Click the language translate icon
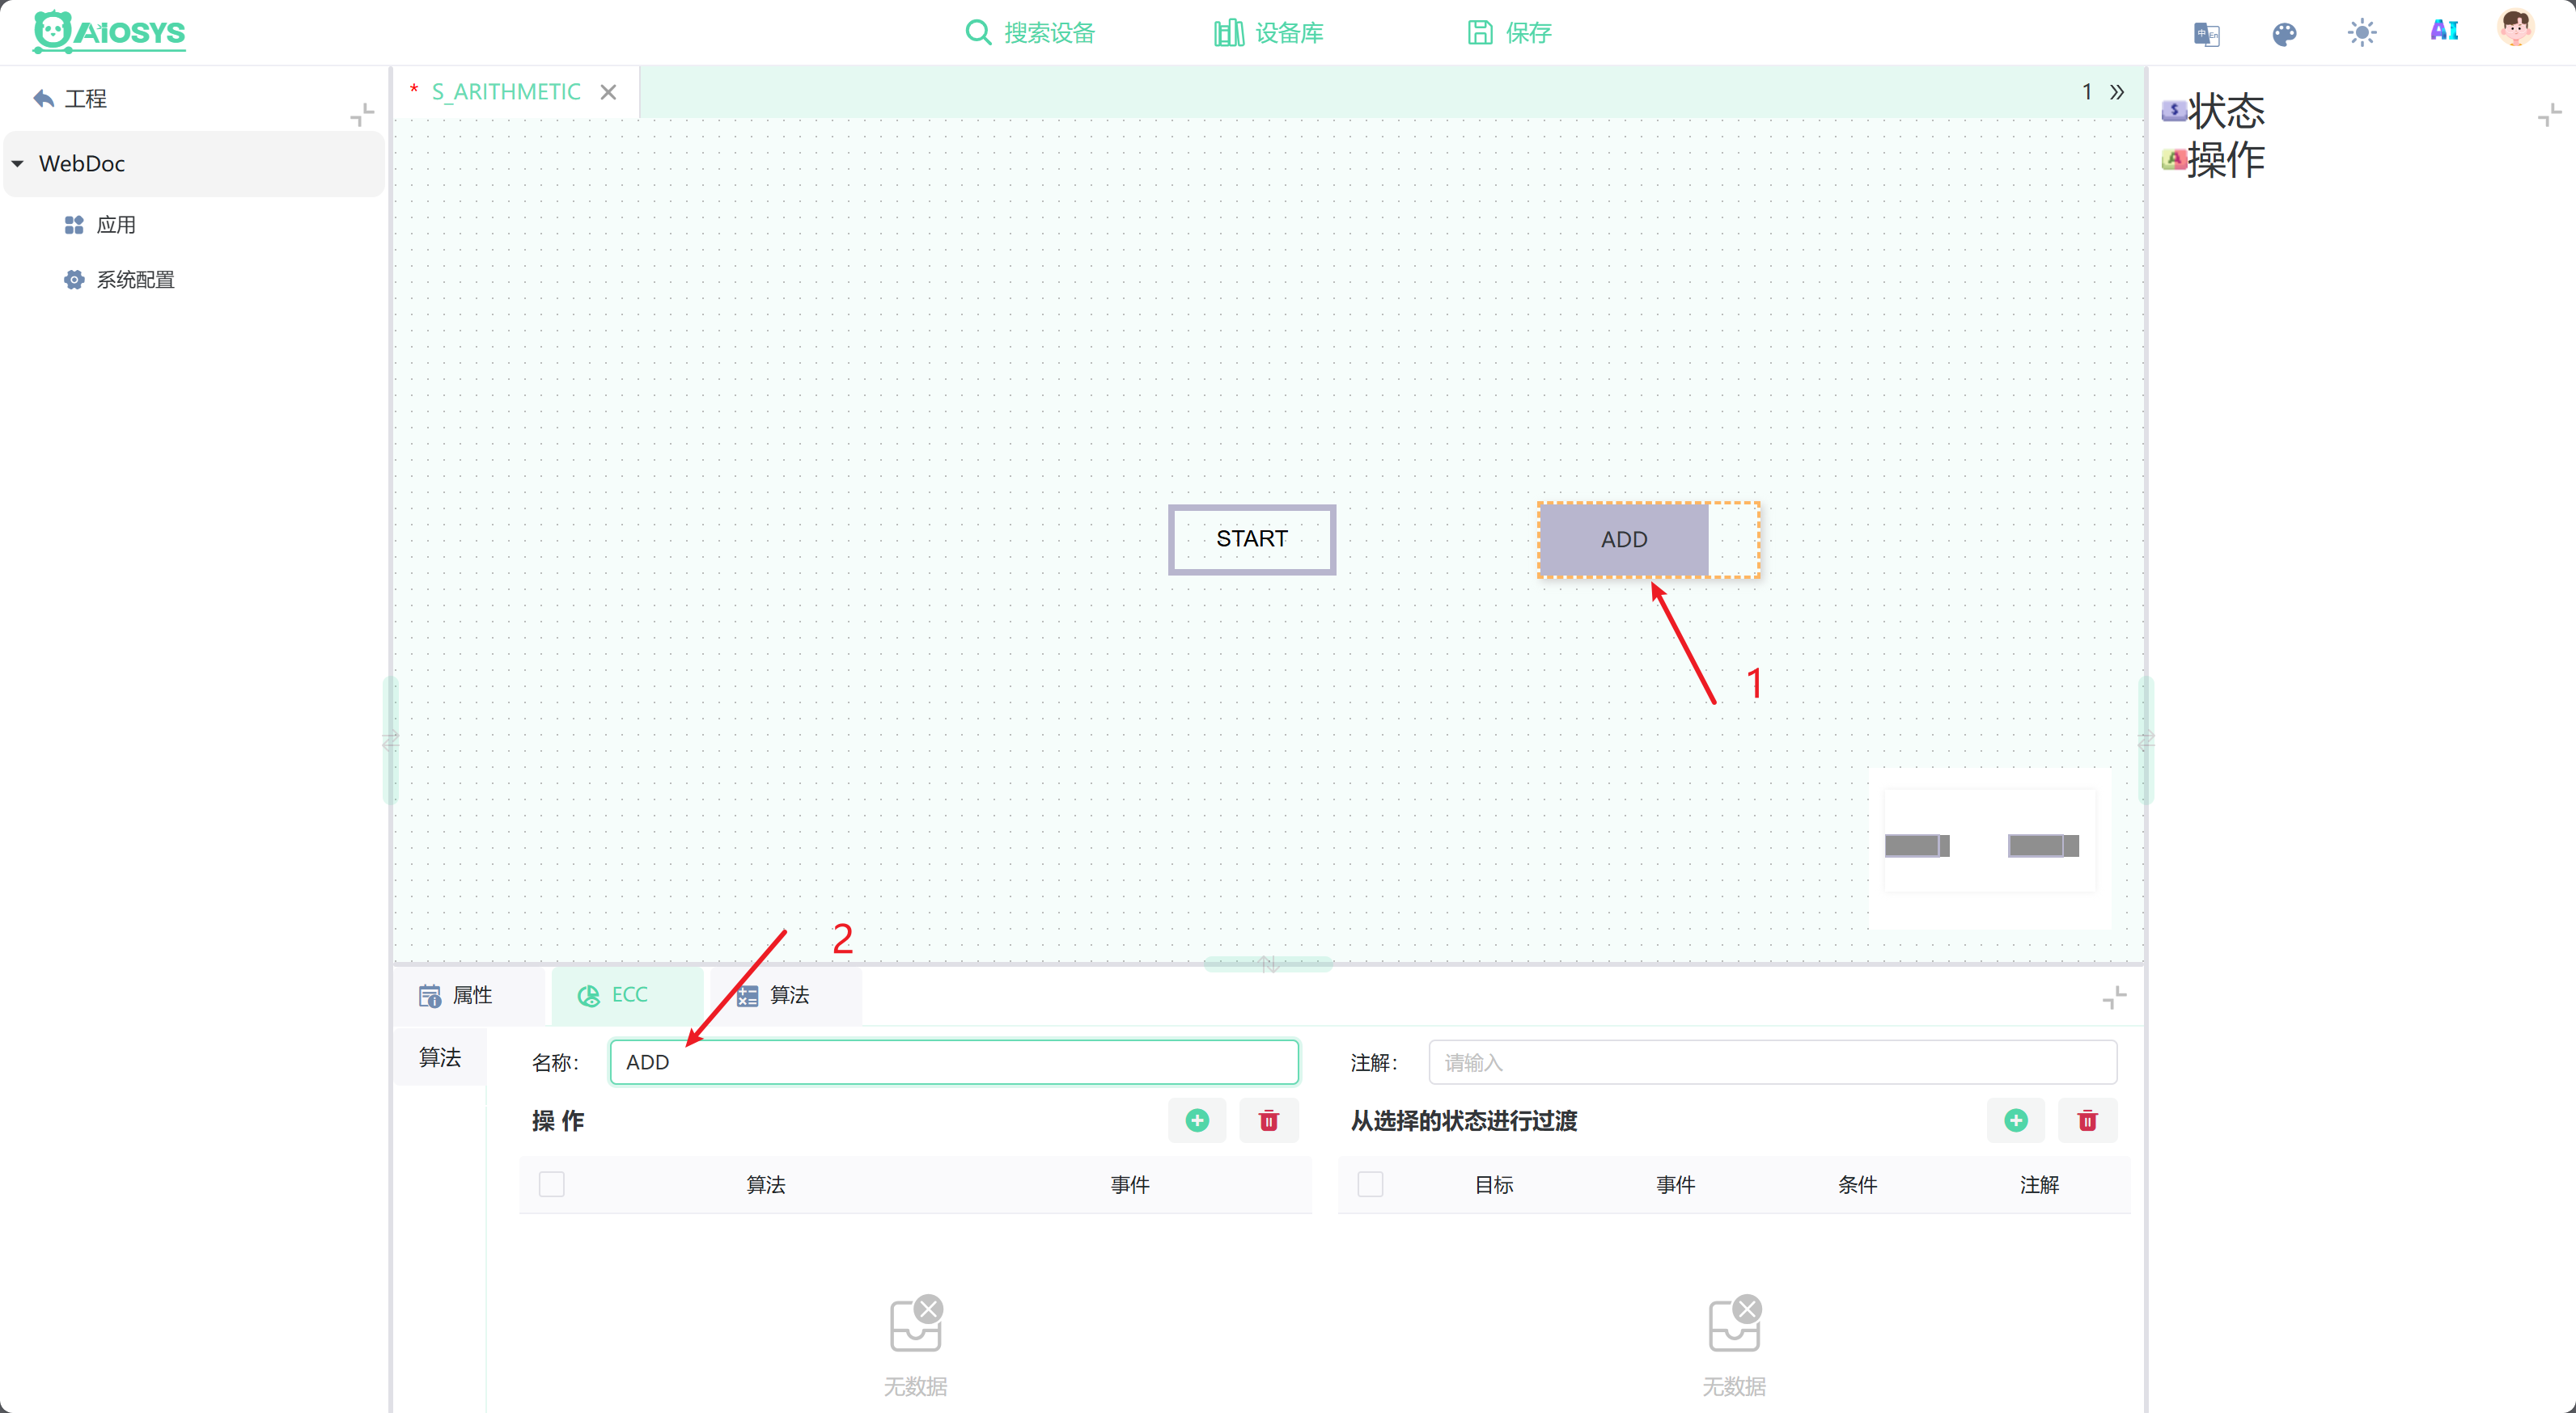Screen dimensions: 2576x1413 coord(2206,34)
